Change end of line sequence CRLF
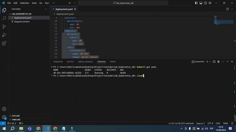The width and height of the screenshot is (236, 132). click(218, 123)
